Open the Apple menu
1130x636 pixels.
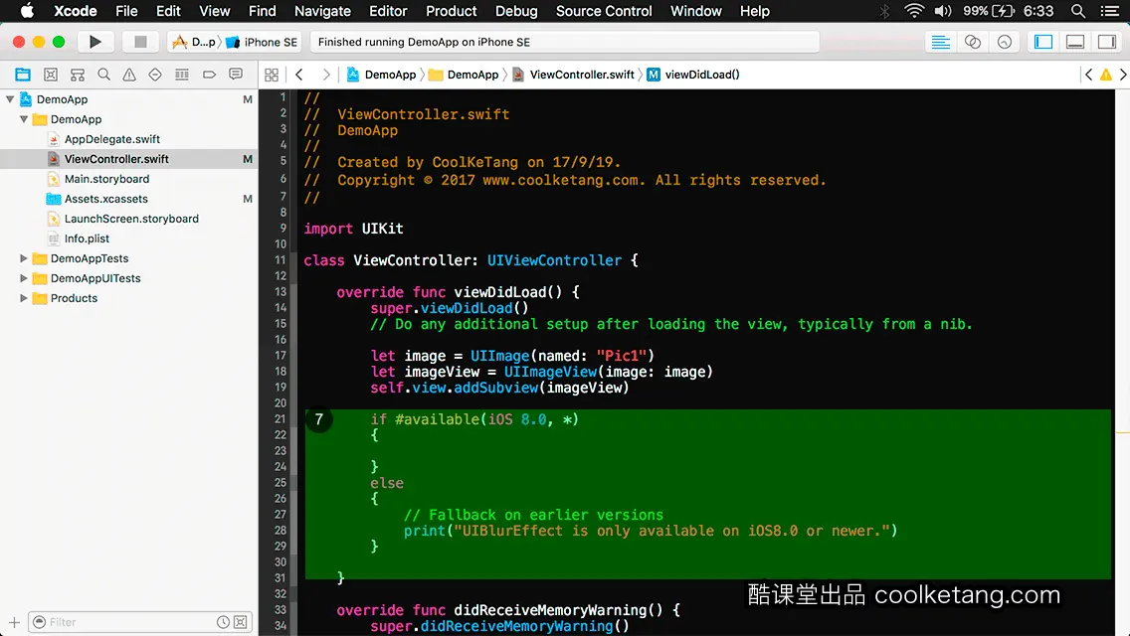pos(27,11)
